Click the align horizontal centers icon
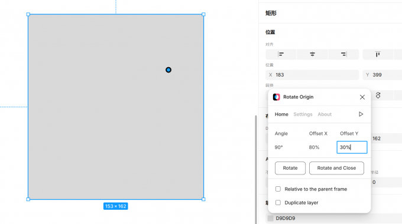The width and height of the screenshot is (402, 224). coord(312,54)
